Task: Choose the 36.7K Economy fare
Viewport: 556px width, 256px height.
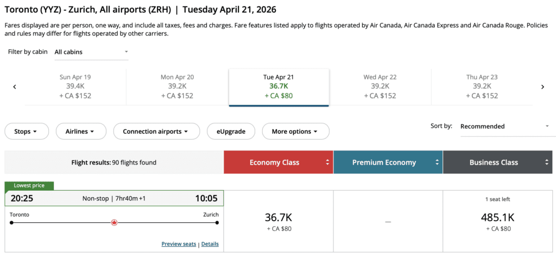Action: click(279, 221)
